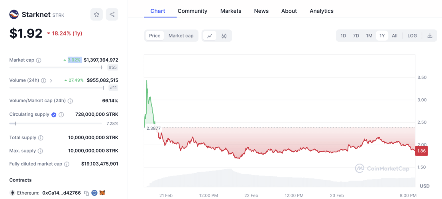Toggle chart to Price view
442x199 pixels.
tap(155, 36)
